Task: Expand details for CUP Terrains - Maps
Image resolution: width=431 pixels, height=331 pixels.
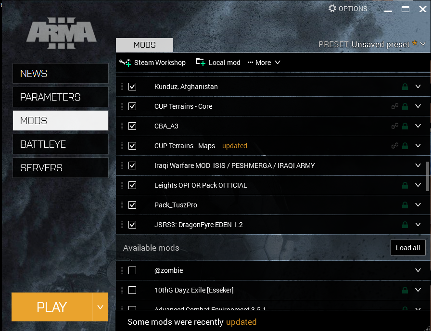Action: coord(418,146)
